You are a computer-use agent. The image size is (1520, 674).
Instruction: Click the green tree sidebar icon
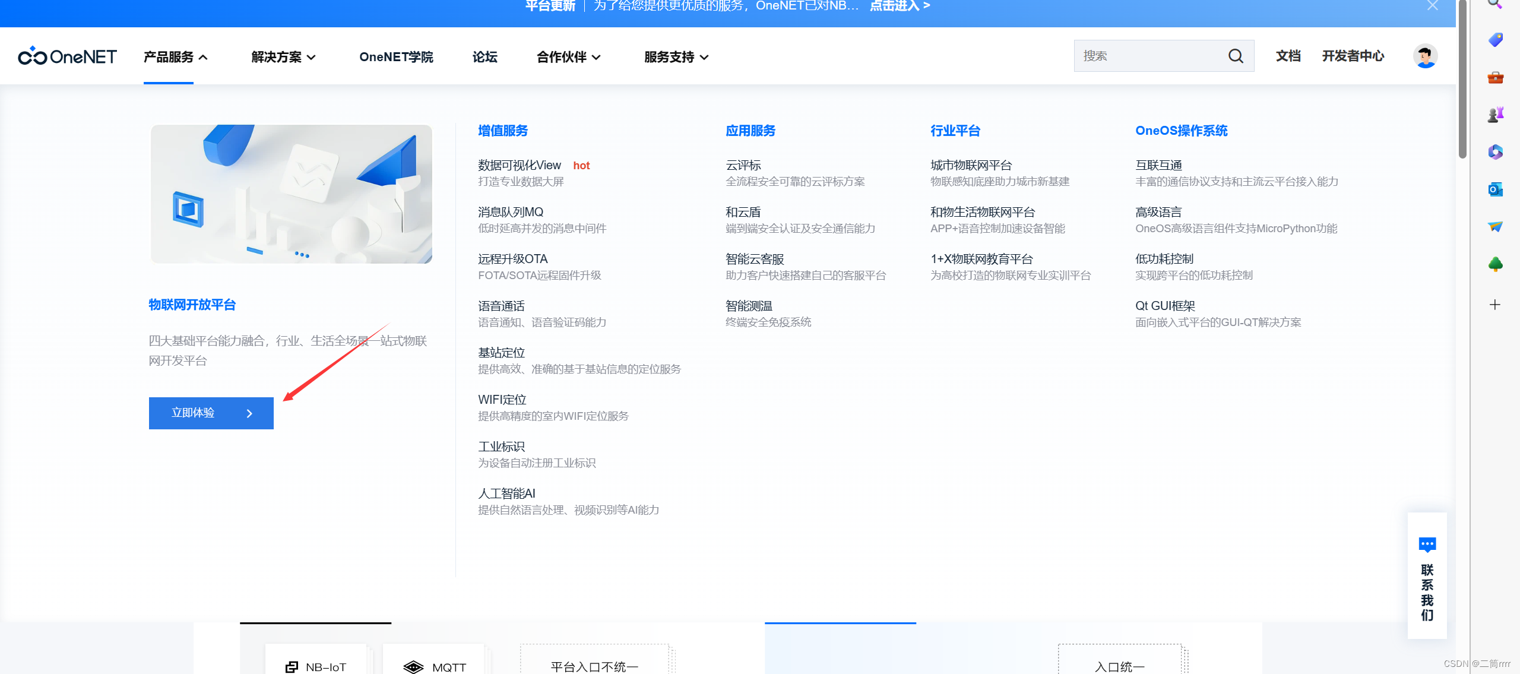point(1495,264)
